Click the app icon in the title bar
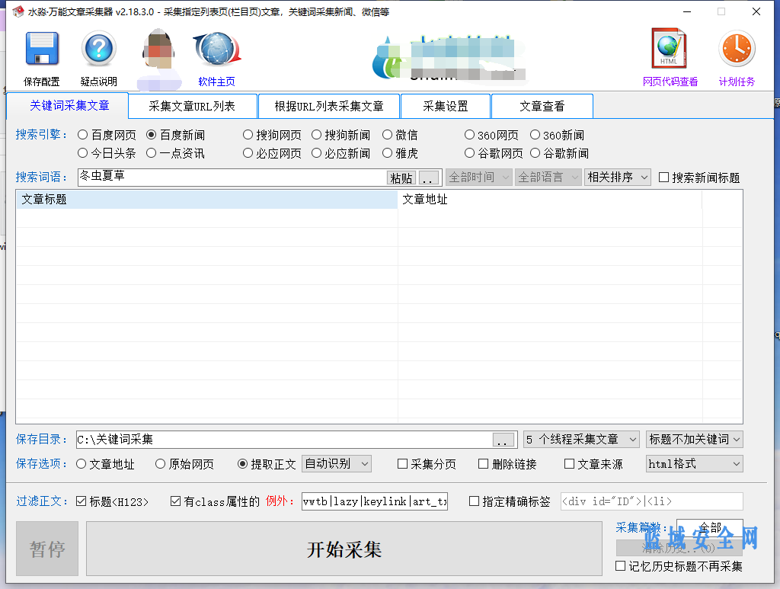The image size is (780, 589). [x=17, y=11]
